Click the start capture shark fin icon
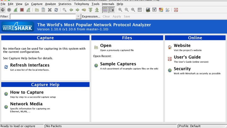 click(x=15, y=10)
